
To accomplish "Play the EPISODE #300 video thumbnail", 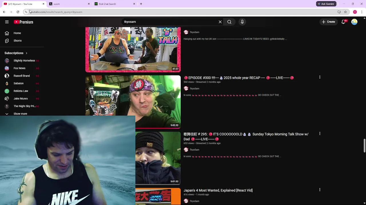I will 133,102.
